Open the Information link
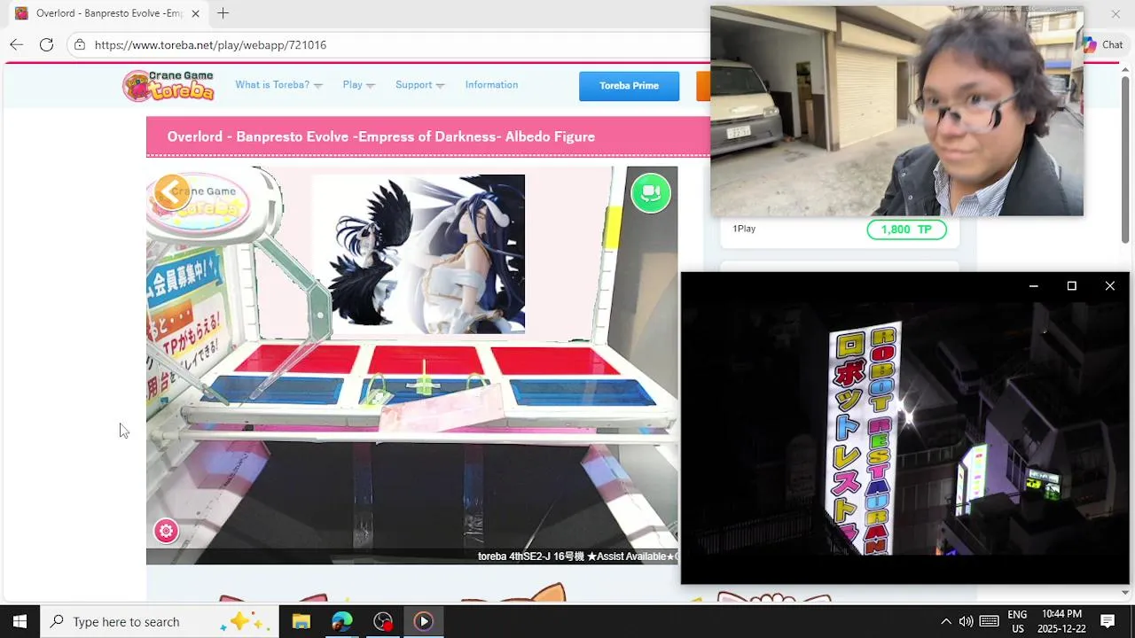The width and height of the screenshot is (1135, 638). point(491,85)
